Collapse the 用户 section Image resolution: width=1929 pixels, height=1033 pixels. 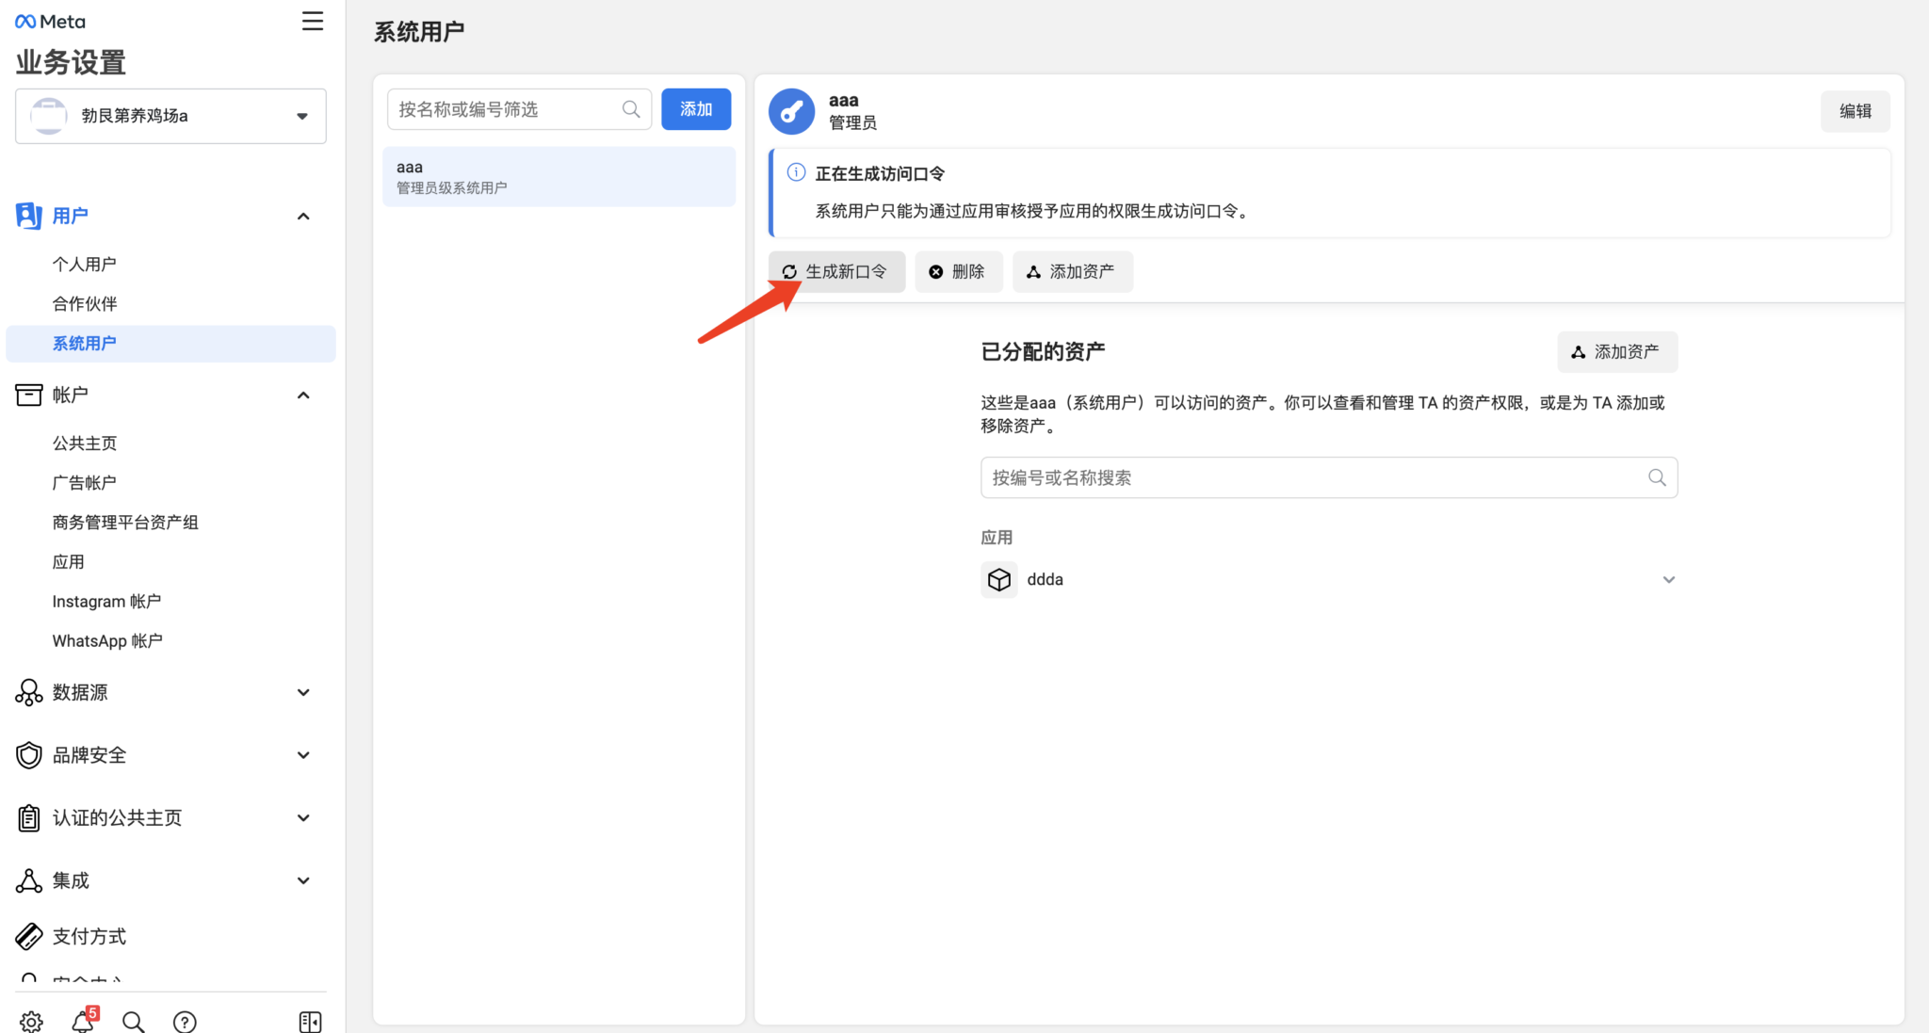[303, 217]
